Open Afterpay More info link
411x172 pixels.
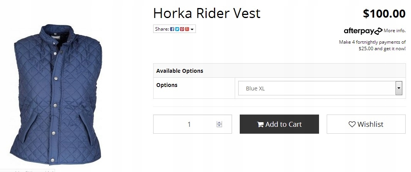click(x=394, y=31)
